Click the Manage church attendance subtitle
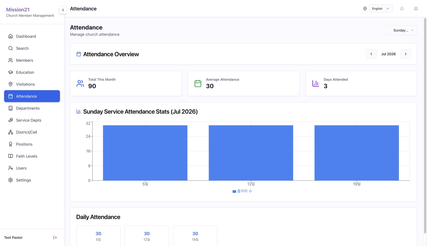This screenshot has height=246, width=427. (95, 34)
